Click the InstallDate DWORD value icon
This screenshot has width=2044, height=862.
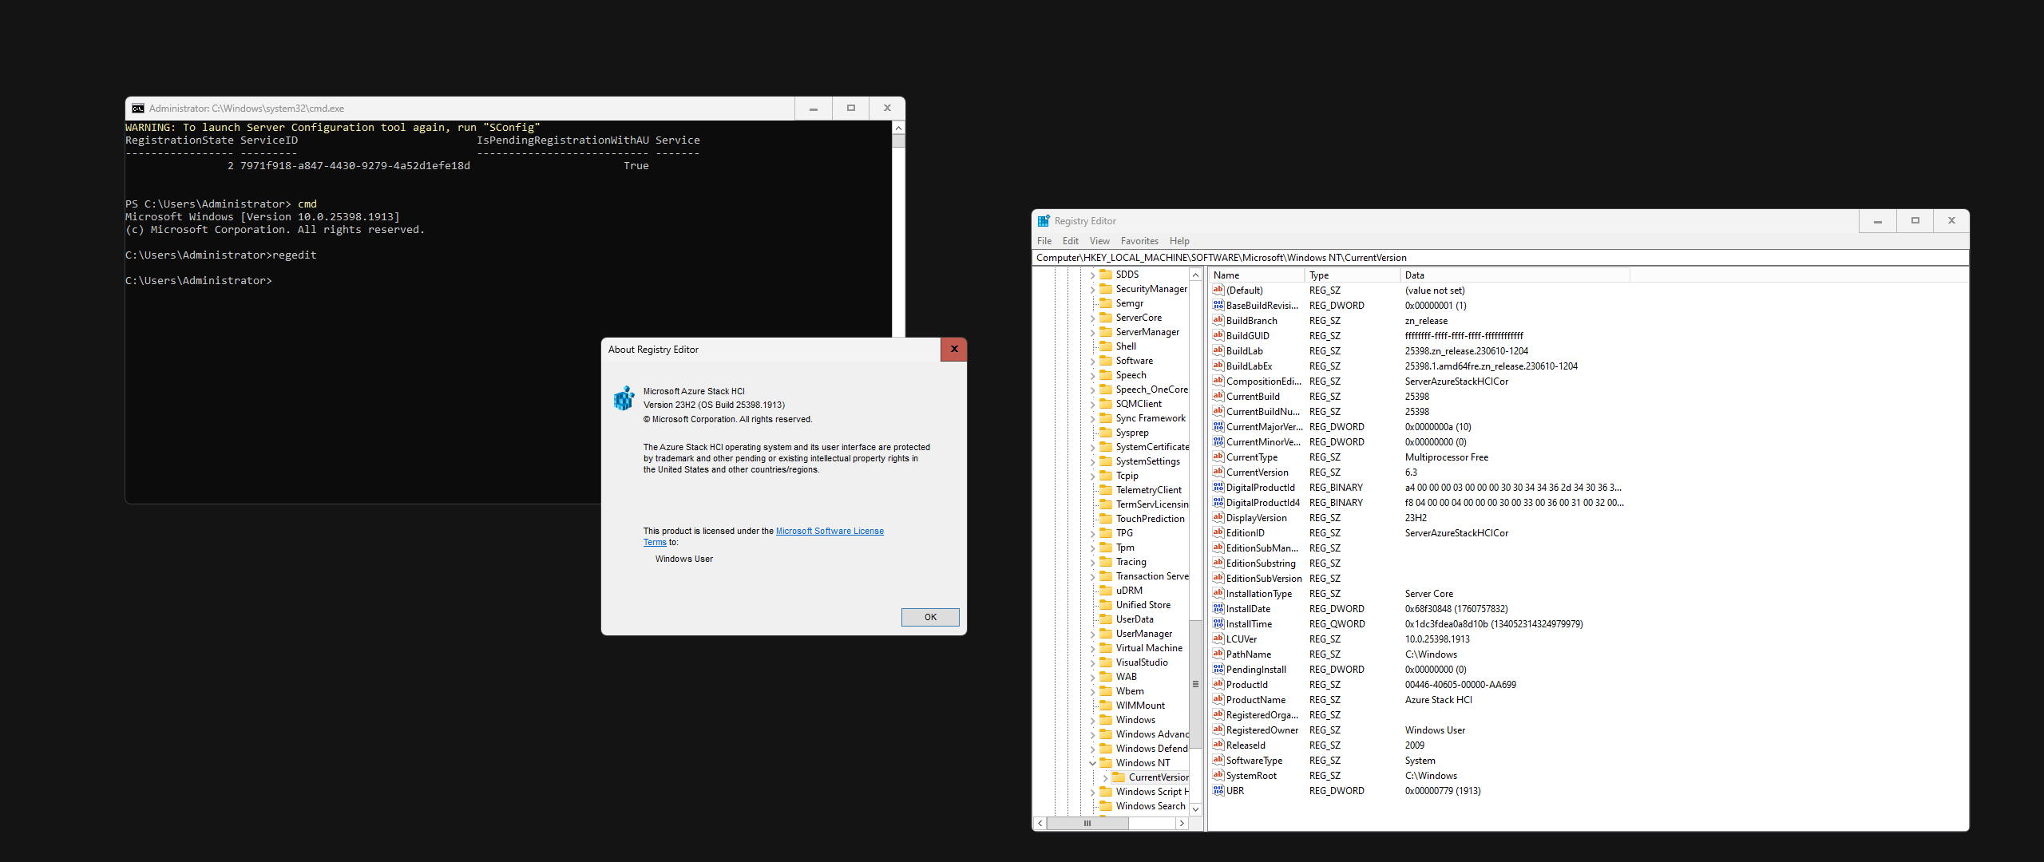tap(1218, 609)
